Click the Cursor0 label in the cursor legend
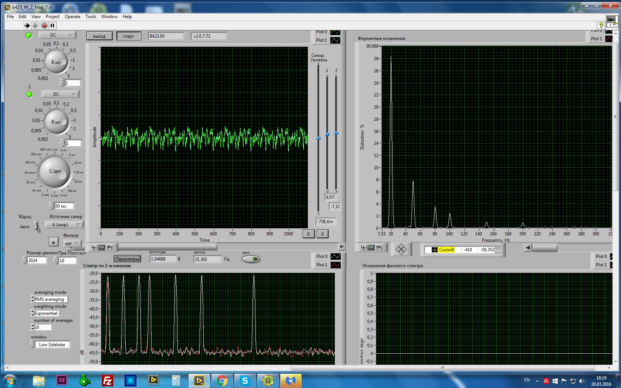The width and height of the screenshot is (621, 388). coord(447,250)
